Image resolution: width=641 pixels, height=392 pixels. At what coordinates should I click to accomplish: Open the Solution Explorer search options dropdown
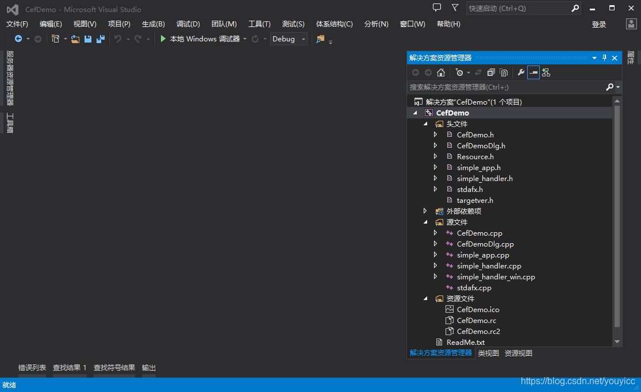point(617,87)
